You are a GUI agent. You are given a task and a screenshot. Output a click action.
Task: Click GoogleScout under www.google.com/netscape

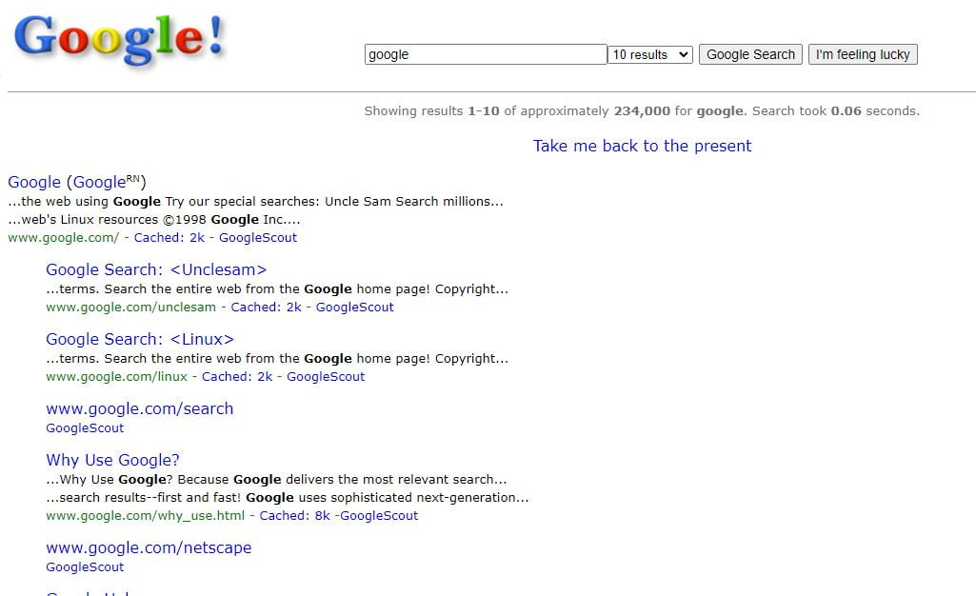coord(85,567)
